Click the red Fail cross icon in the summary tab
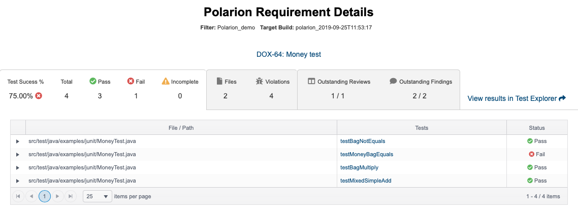This screenshot has width=578, height=215. (131, 81)
